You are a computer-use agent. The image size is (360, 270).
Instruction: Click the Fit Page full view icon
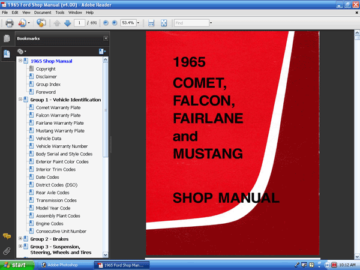pyautogui.click(x=164, y=23)
